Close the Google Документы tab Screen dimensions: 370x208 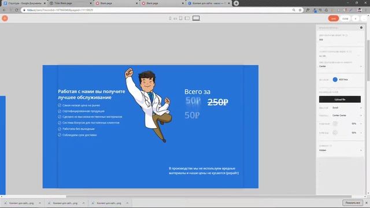tap(45, 3)
